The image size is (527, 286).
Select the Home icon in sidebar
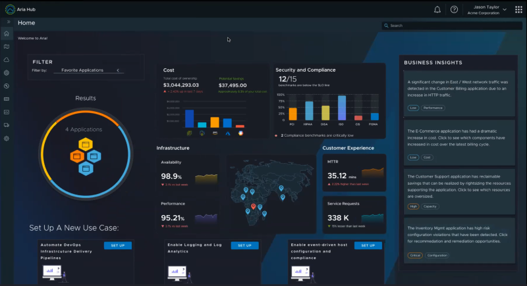(7, 34)
